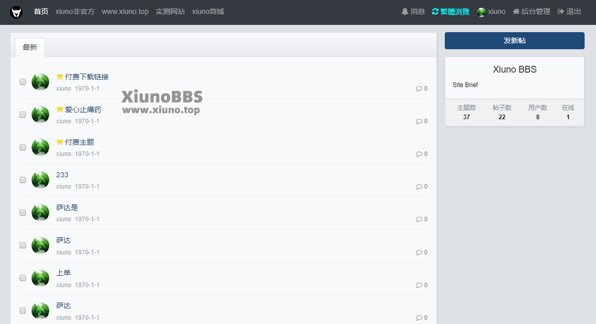
Task: Open www.xiuno.top nav link
Action: pos(125,12)
